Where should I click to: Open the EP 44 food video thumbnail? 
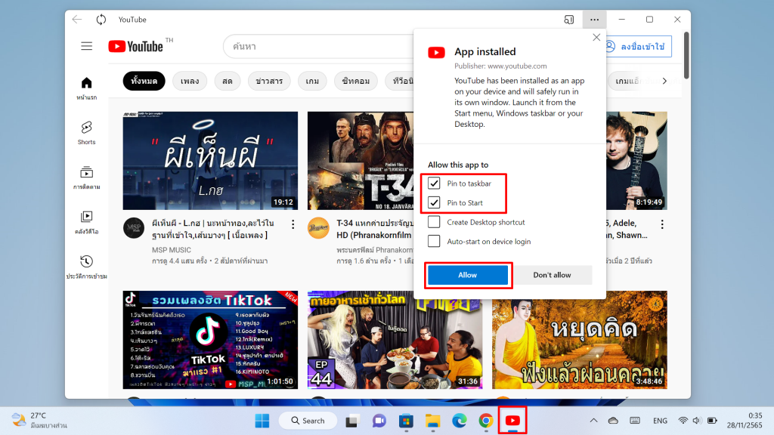click(x=395, y=340)
